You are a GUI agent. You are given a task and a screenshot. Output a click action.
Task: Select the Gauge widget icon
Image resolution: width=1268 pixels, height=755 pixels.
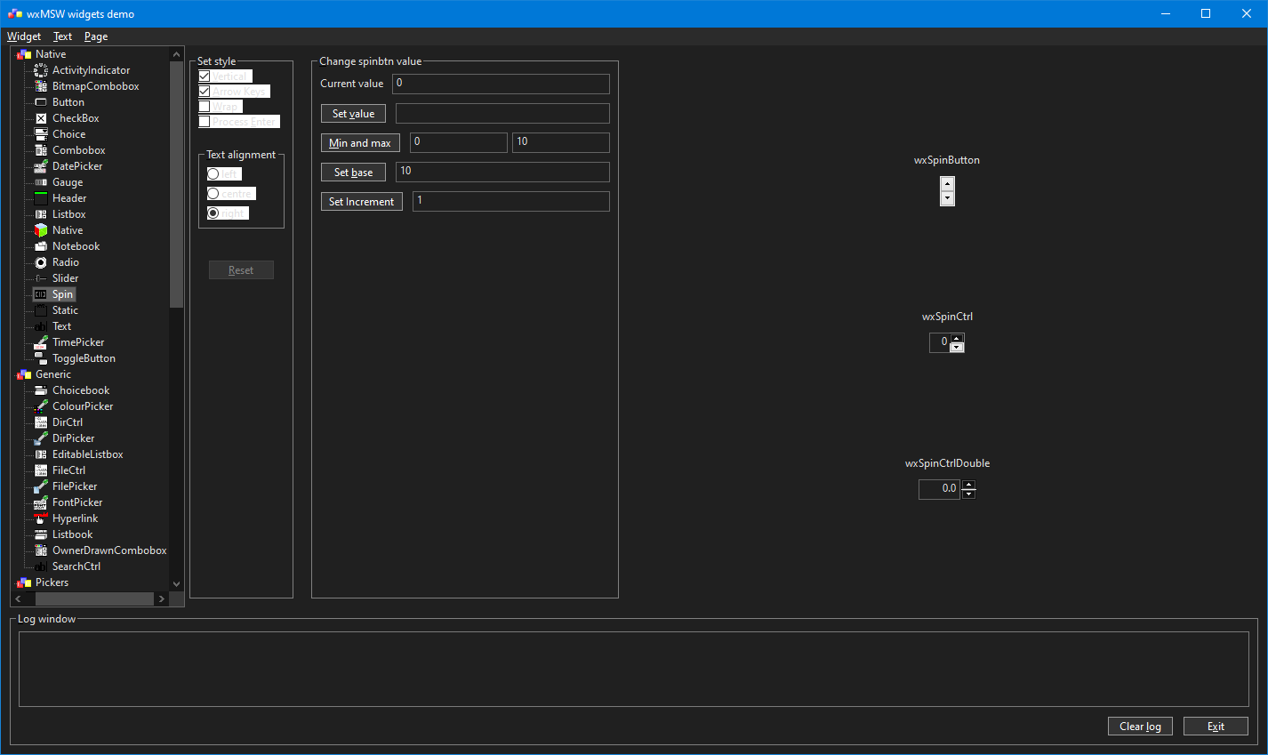(41, 181)
